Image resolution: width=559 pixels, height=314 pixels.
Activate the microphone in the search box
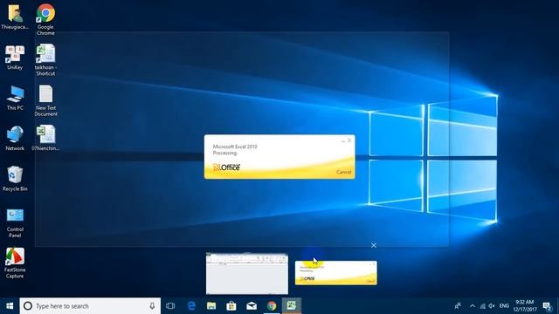click(152, 306)
